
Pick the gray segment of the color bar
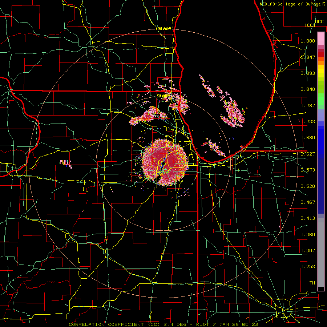coord(321,253)
